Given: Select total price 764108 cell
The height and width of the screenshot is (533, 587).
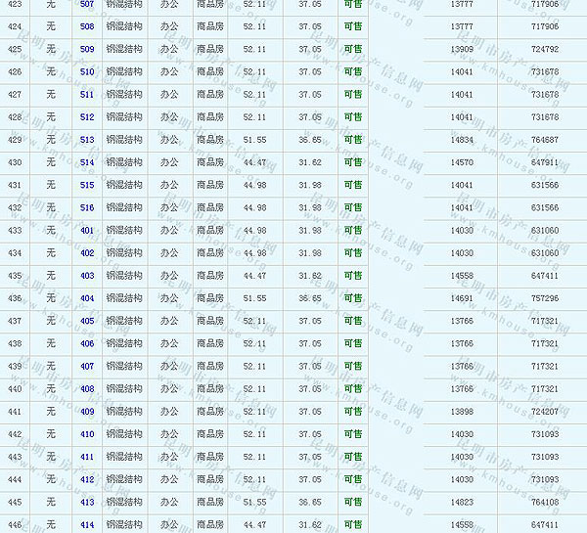Looking at the screenshot, I should point(545,502).
